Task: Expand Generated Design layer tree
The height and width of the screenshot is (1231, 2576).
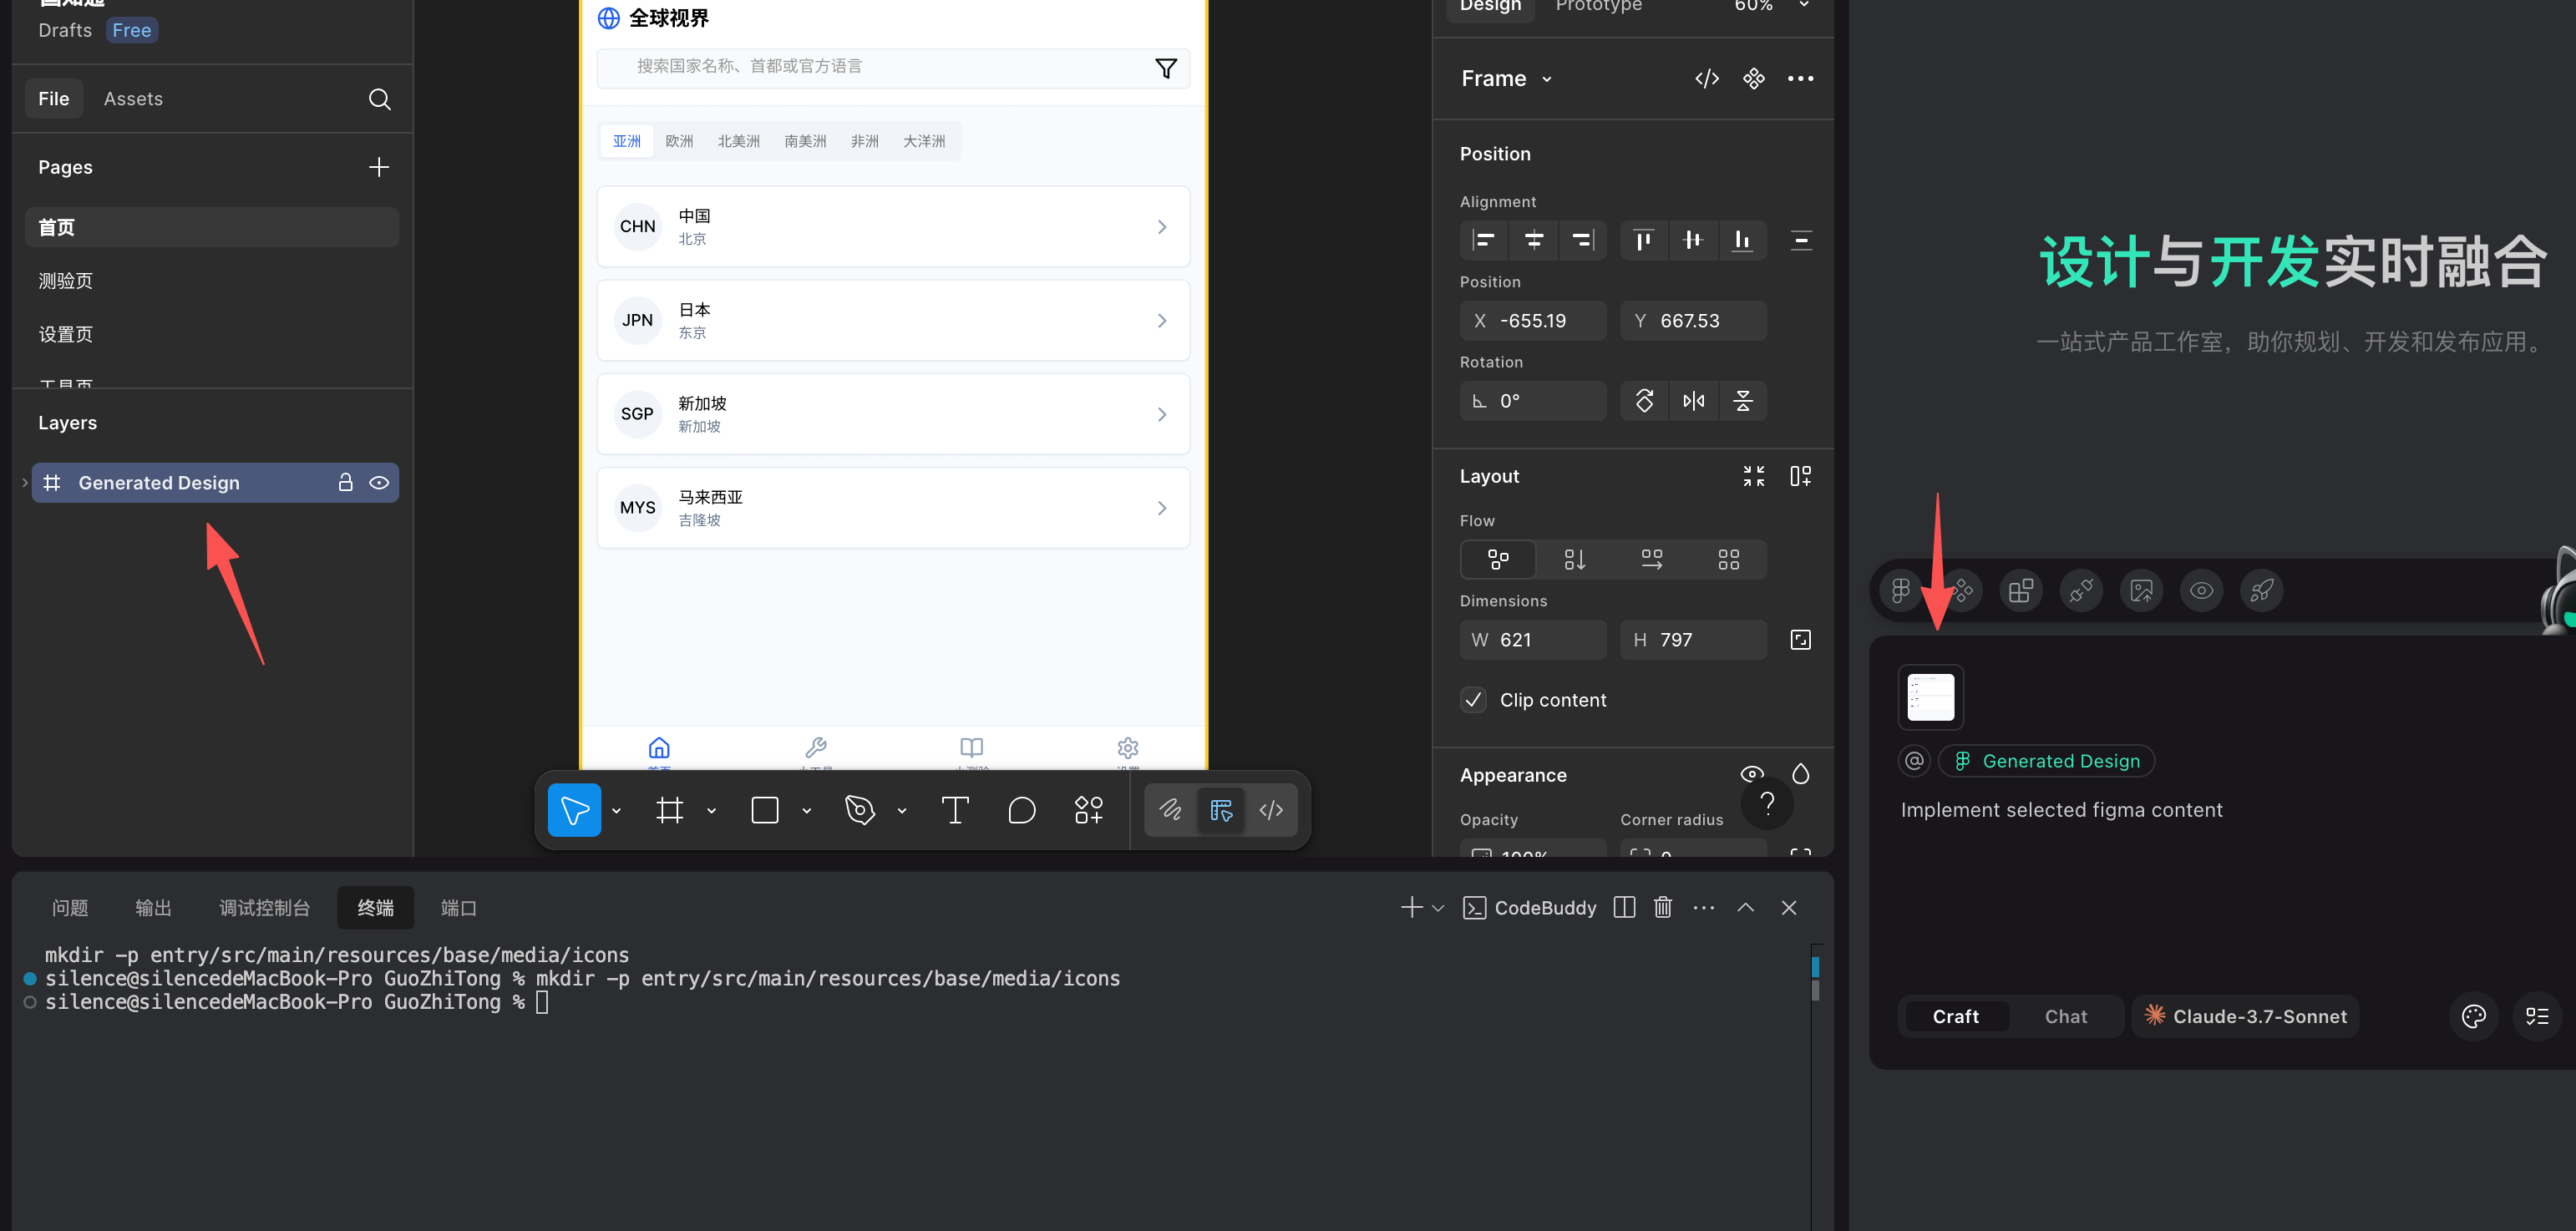Action: (x=25, y=483)
